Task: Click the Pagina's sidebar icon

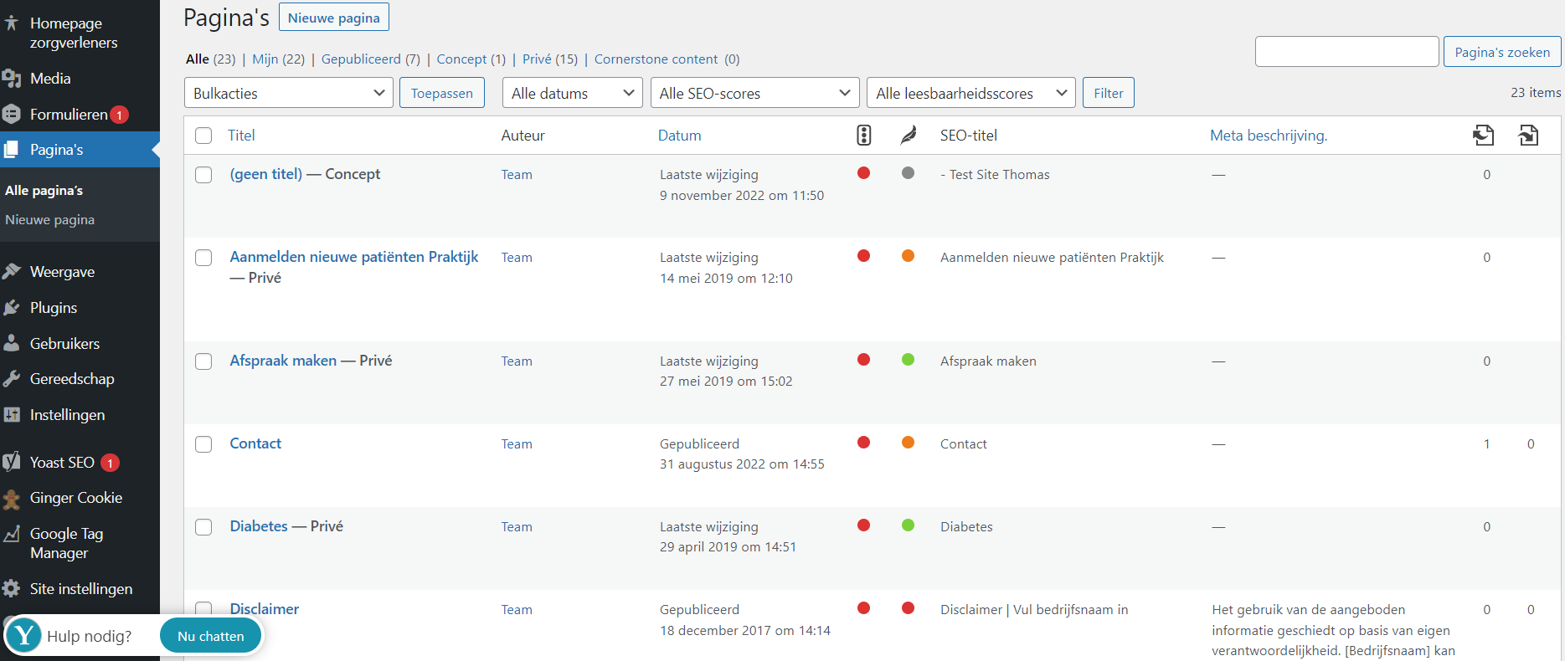Action: tap(12, 150)
